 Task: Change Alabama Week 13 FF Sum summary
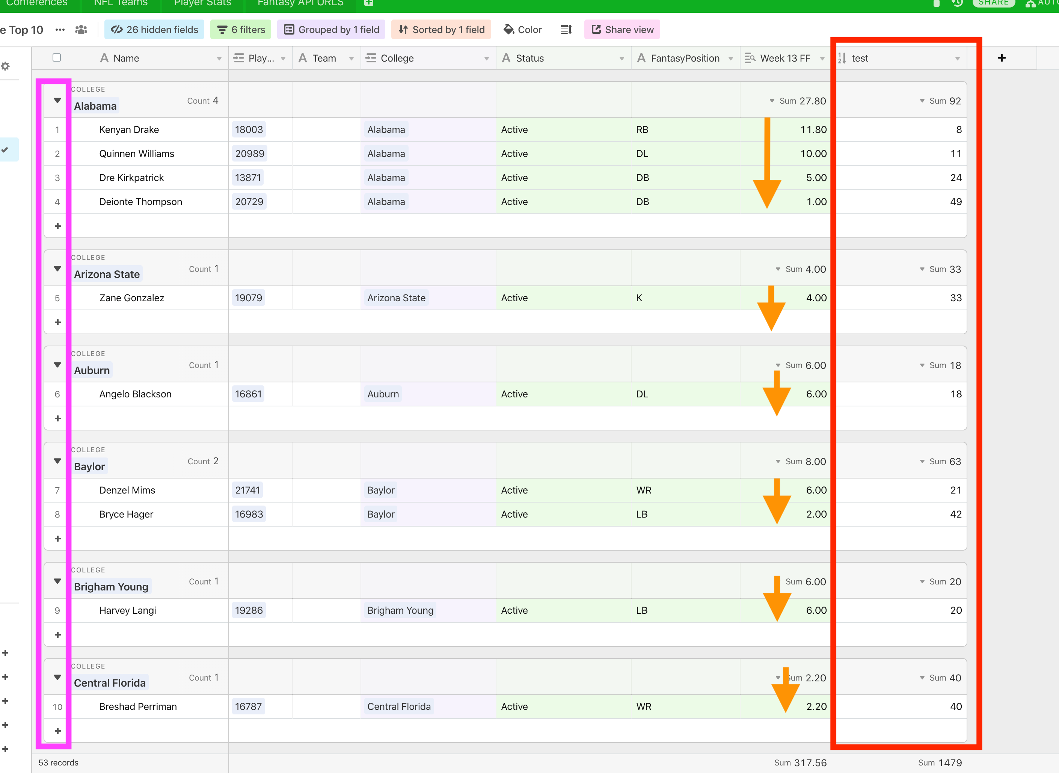(798, 101)
